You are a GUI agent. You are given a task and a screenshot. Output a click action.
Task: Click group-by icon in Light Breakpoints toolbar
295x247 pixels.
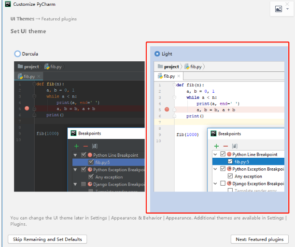point(235,146)
